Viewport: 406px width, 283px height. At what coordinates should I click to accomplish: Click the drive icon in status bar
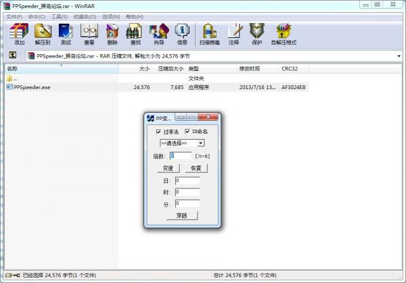pos(8,276)
